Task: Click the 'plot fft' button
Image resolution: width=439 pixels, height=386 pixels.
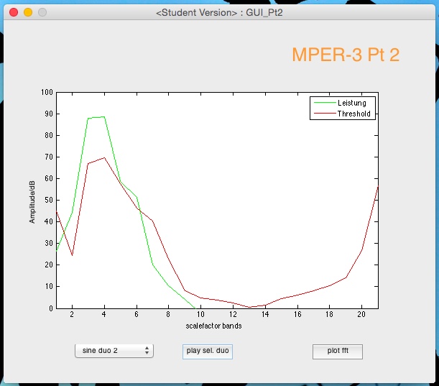Action: 338,351
